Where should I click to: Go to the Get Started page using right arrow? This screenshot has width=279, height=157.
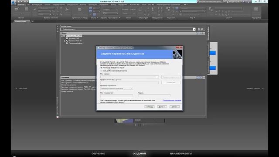[x=263, y=88]
